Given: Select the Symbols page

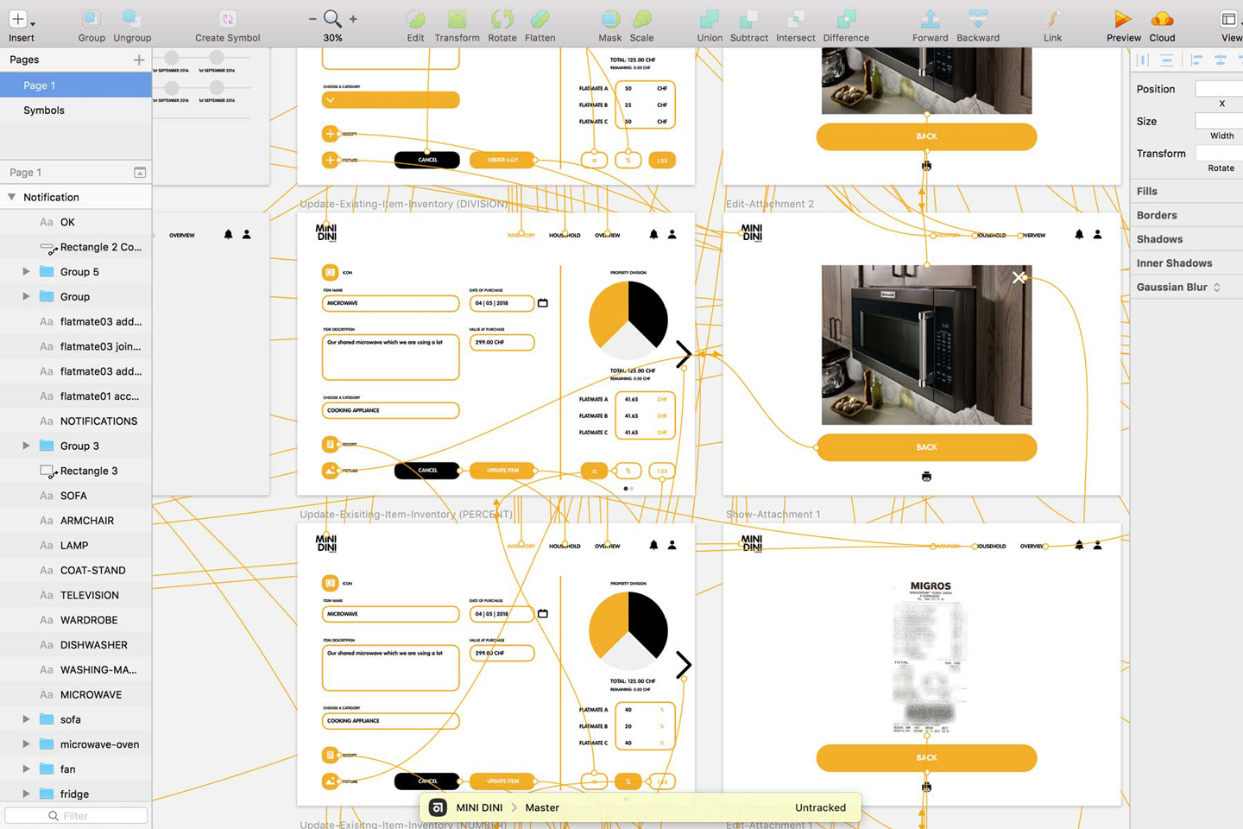Looking at the screenshot, I should tap(76, 111).
